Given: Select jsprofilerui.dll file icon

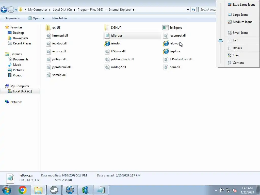Looking at the screenshot, I should [48, 67].
